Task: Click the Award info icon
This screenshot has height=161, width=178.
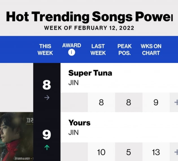Action: tap(71, 52)
